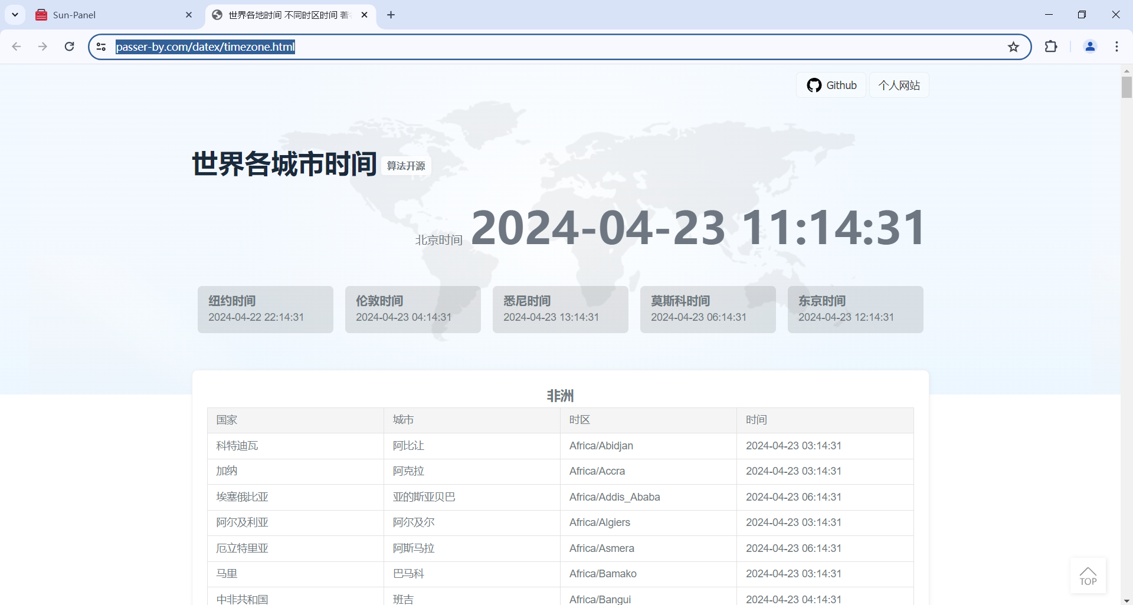
Task: Reload the current page
Action: [69, 47]
